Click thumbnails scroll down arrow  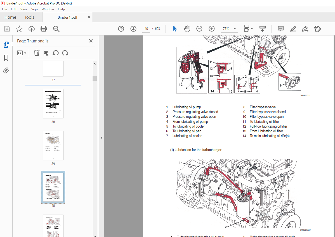point(95,236)
